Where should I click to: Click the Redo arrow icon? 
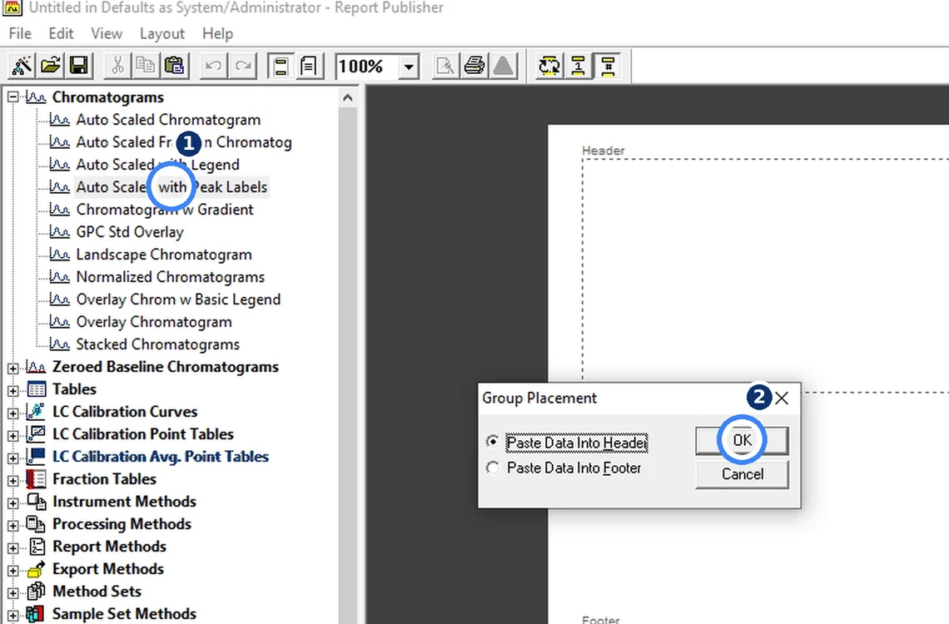pyautogui.click(x=243, y=65)
